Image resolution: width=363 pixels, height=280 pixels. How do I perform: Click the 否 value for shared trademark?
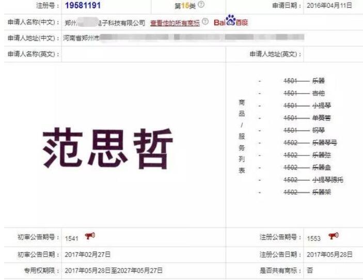tap(310, 270)
